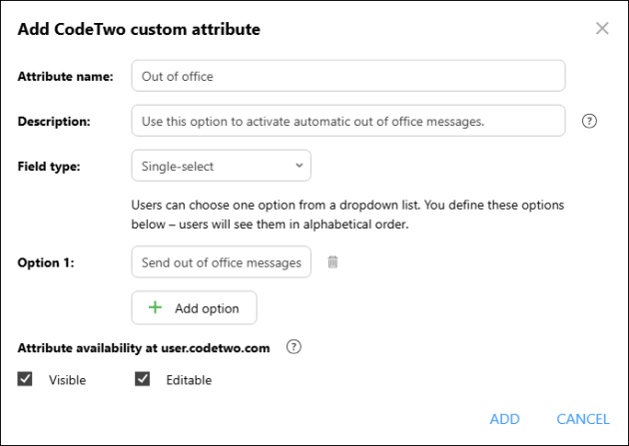629x446 pixels.
Task: Click the Attribute name input field
Action: [x=348, y=76]
